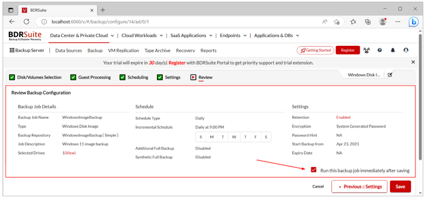
Task: Expand Data Center & Private Cloud menu
Action: tap(82, 35)
